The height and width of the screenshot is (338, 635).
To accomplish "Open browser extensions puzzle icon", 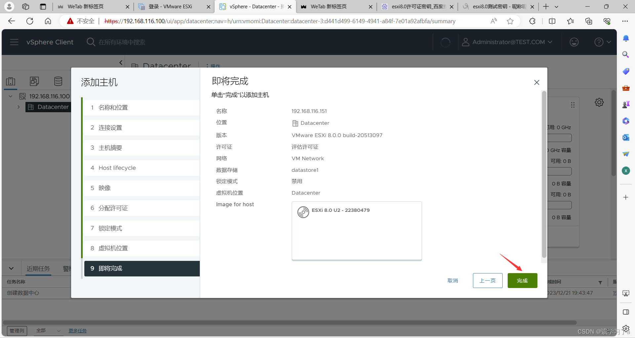I will pyautogui.click(x=532, y=21).
